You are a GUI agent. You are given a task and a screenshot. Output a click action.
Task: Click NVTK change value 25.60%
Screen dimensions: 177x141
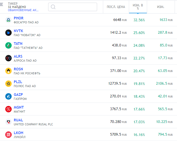pos(139,33)
